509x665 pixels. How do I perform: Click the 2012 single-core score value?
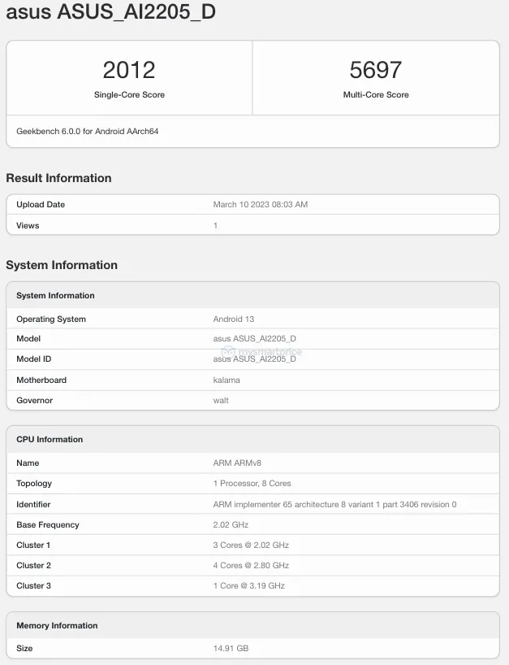coord(129,70)
